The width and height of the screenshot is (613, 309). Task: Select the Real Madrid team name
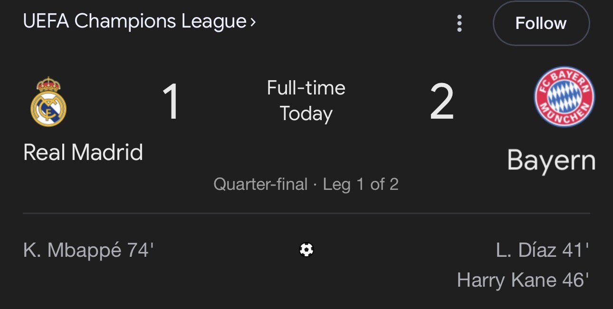pyautogui.click(x=83, y=153)
